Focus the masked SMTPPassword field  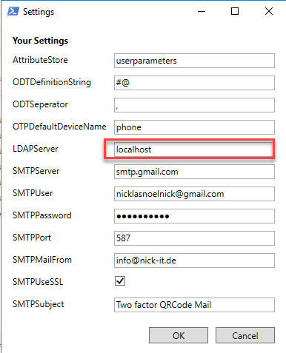tap(194, 216)
